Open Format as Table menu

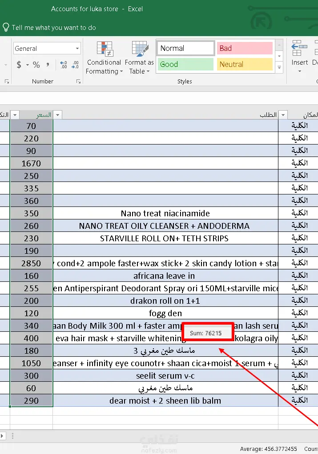(x=139, y=58)
